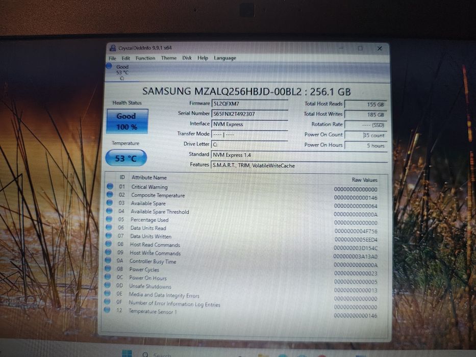Click the status dot for Controller Busy Time
The image size is (476, 357).
108,260
